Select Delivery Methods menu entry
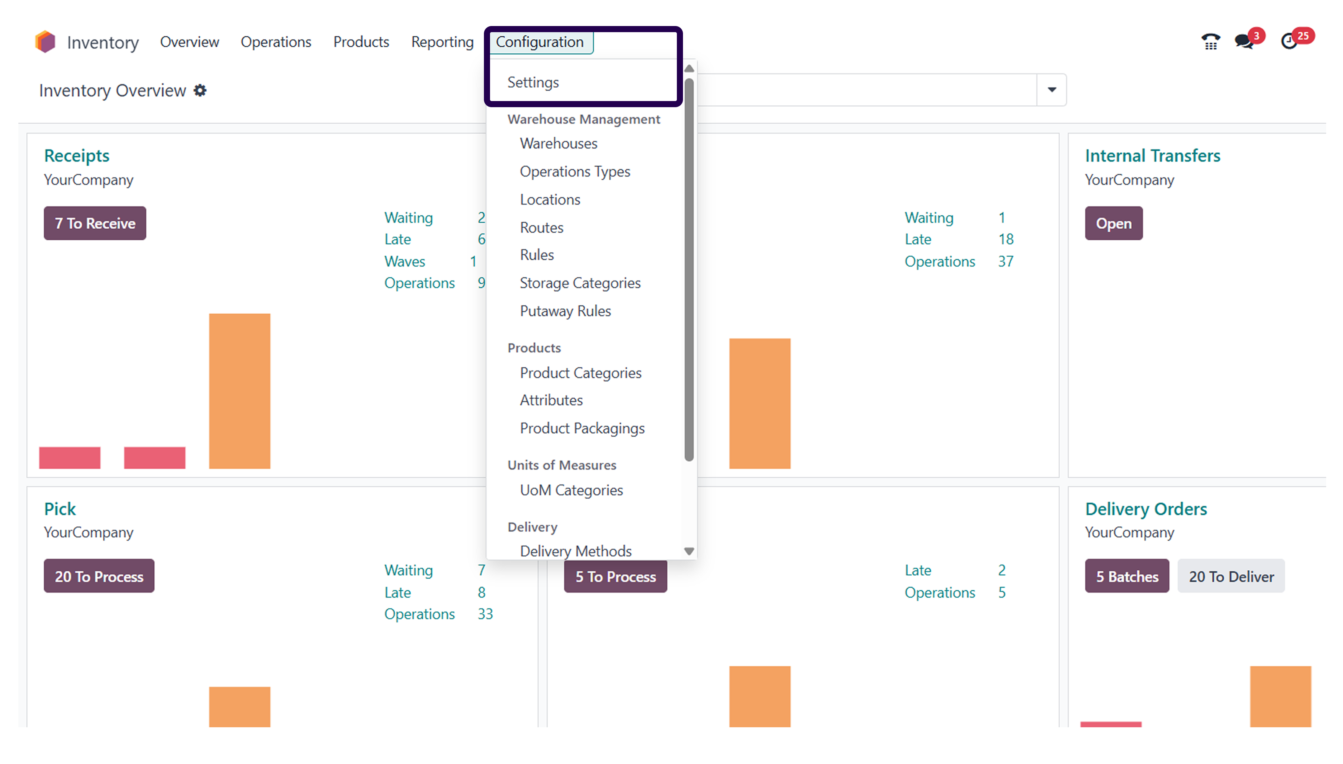Viewport: 1343px width, 764px height. [576, 551]
